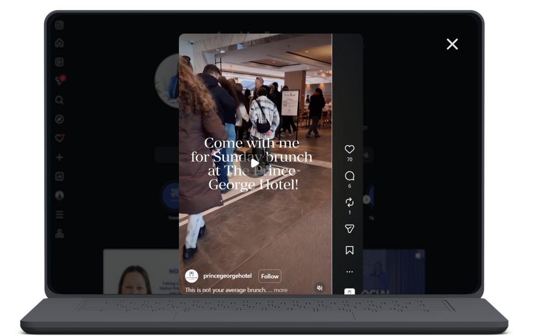The height and width of the screenshot is (336, 542).
Task: Select the Create plus icon in sidebar
Action: click(59, 157)
